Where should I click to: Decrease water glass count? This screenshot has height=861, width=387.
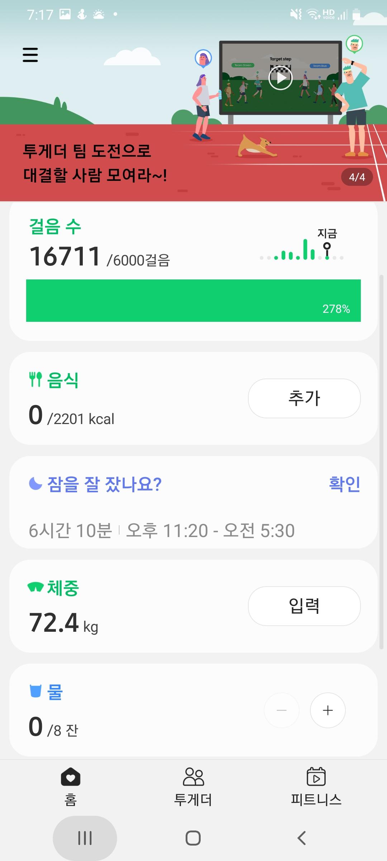[x=282, y=710]
